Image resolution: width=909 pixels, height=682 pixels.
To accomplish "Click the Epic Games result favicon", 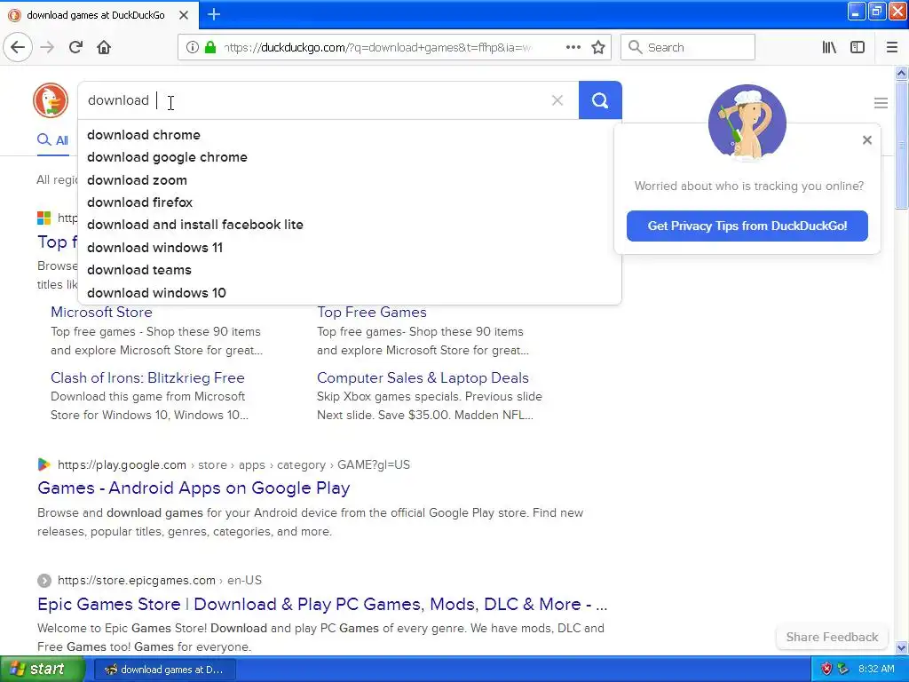I will (44, 581).
